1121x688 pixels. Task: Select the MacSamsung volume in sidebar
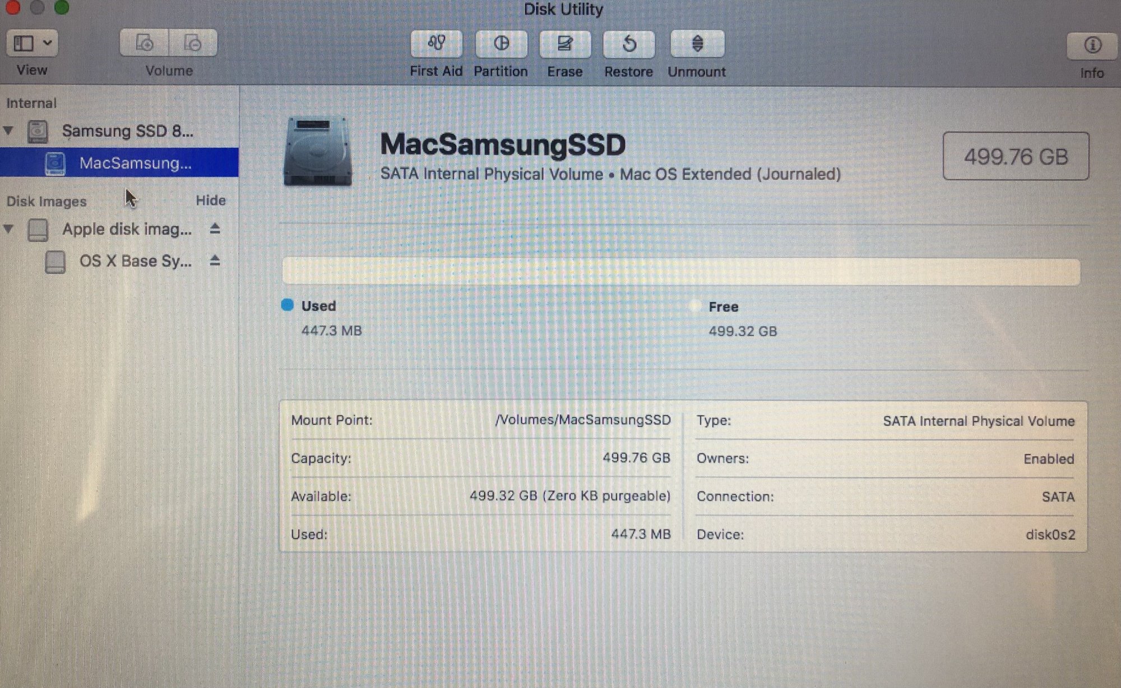135,163
